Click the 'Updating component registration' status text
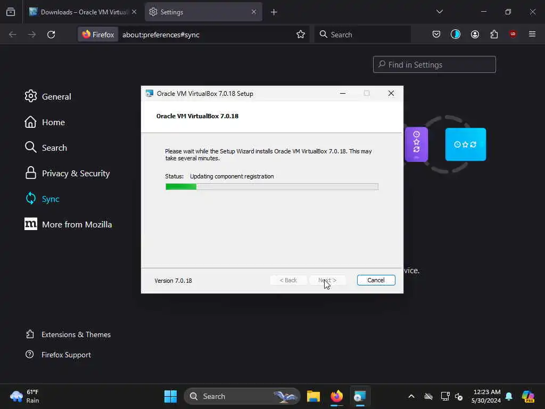This screenshot has width=545, height=409. tap(232, 176)
